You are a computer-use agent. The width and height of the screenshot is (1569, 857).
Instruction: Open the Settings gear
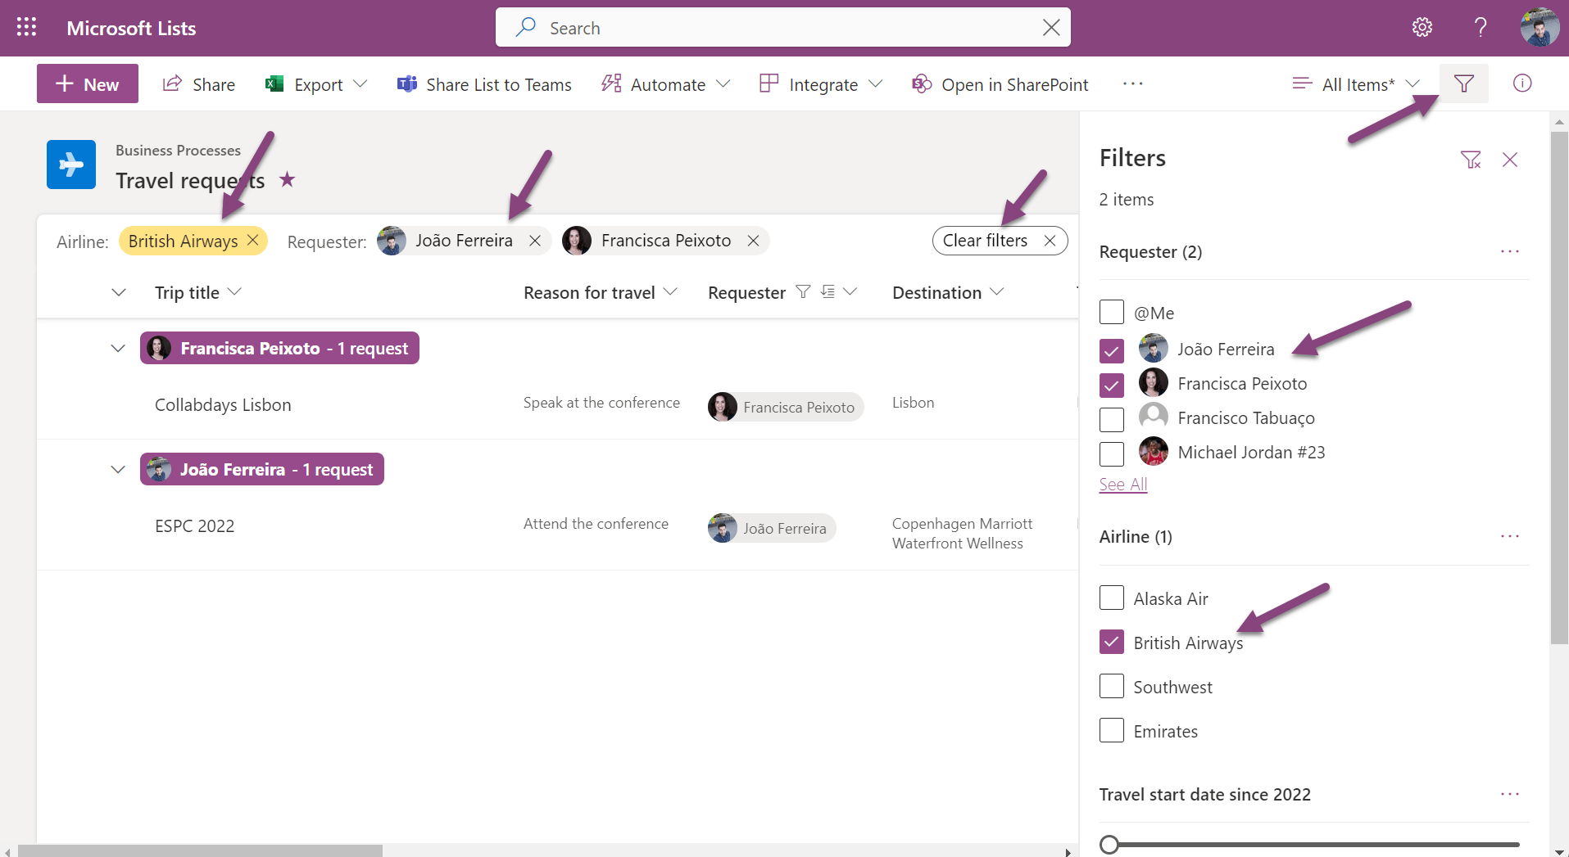coord(1422,28)
